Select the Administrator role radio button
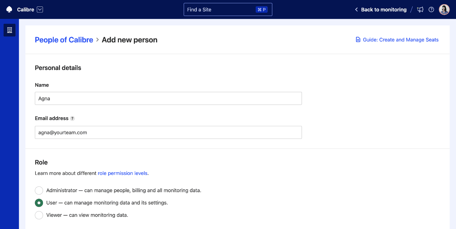 tap(39, 190)
